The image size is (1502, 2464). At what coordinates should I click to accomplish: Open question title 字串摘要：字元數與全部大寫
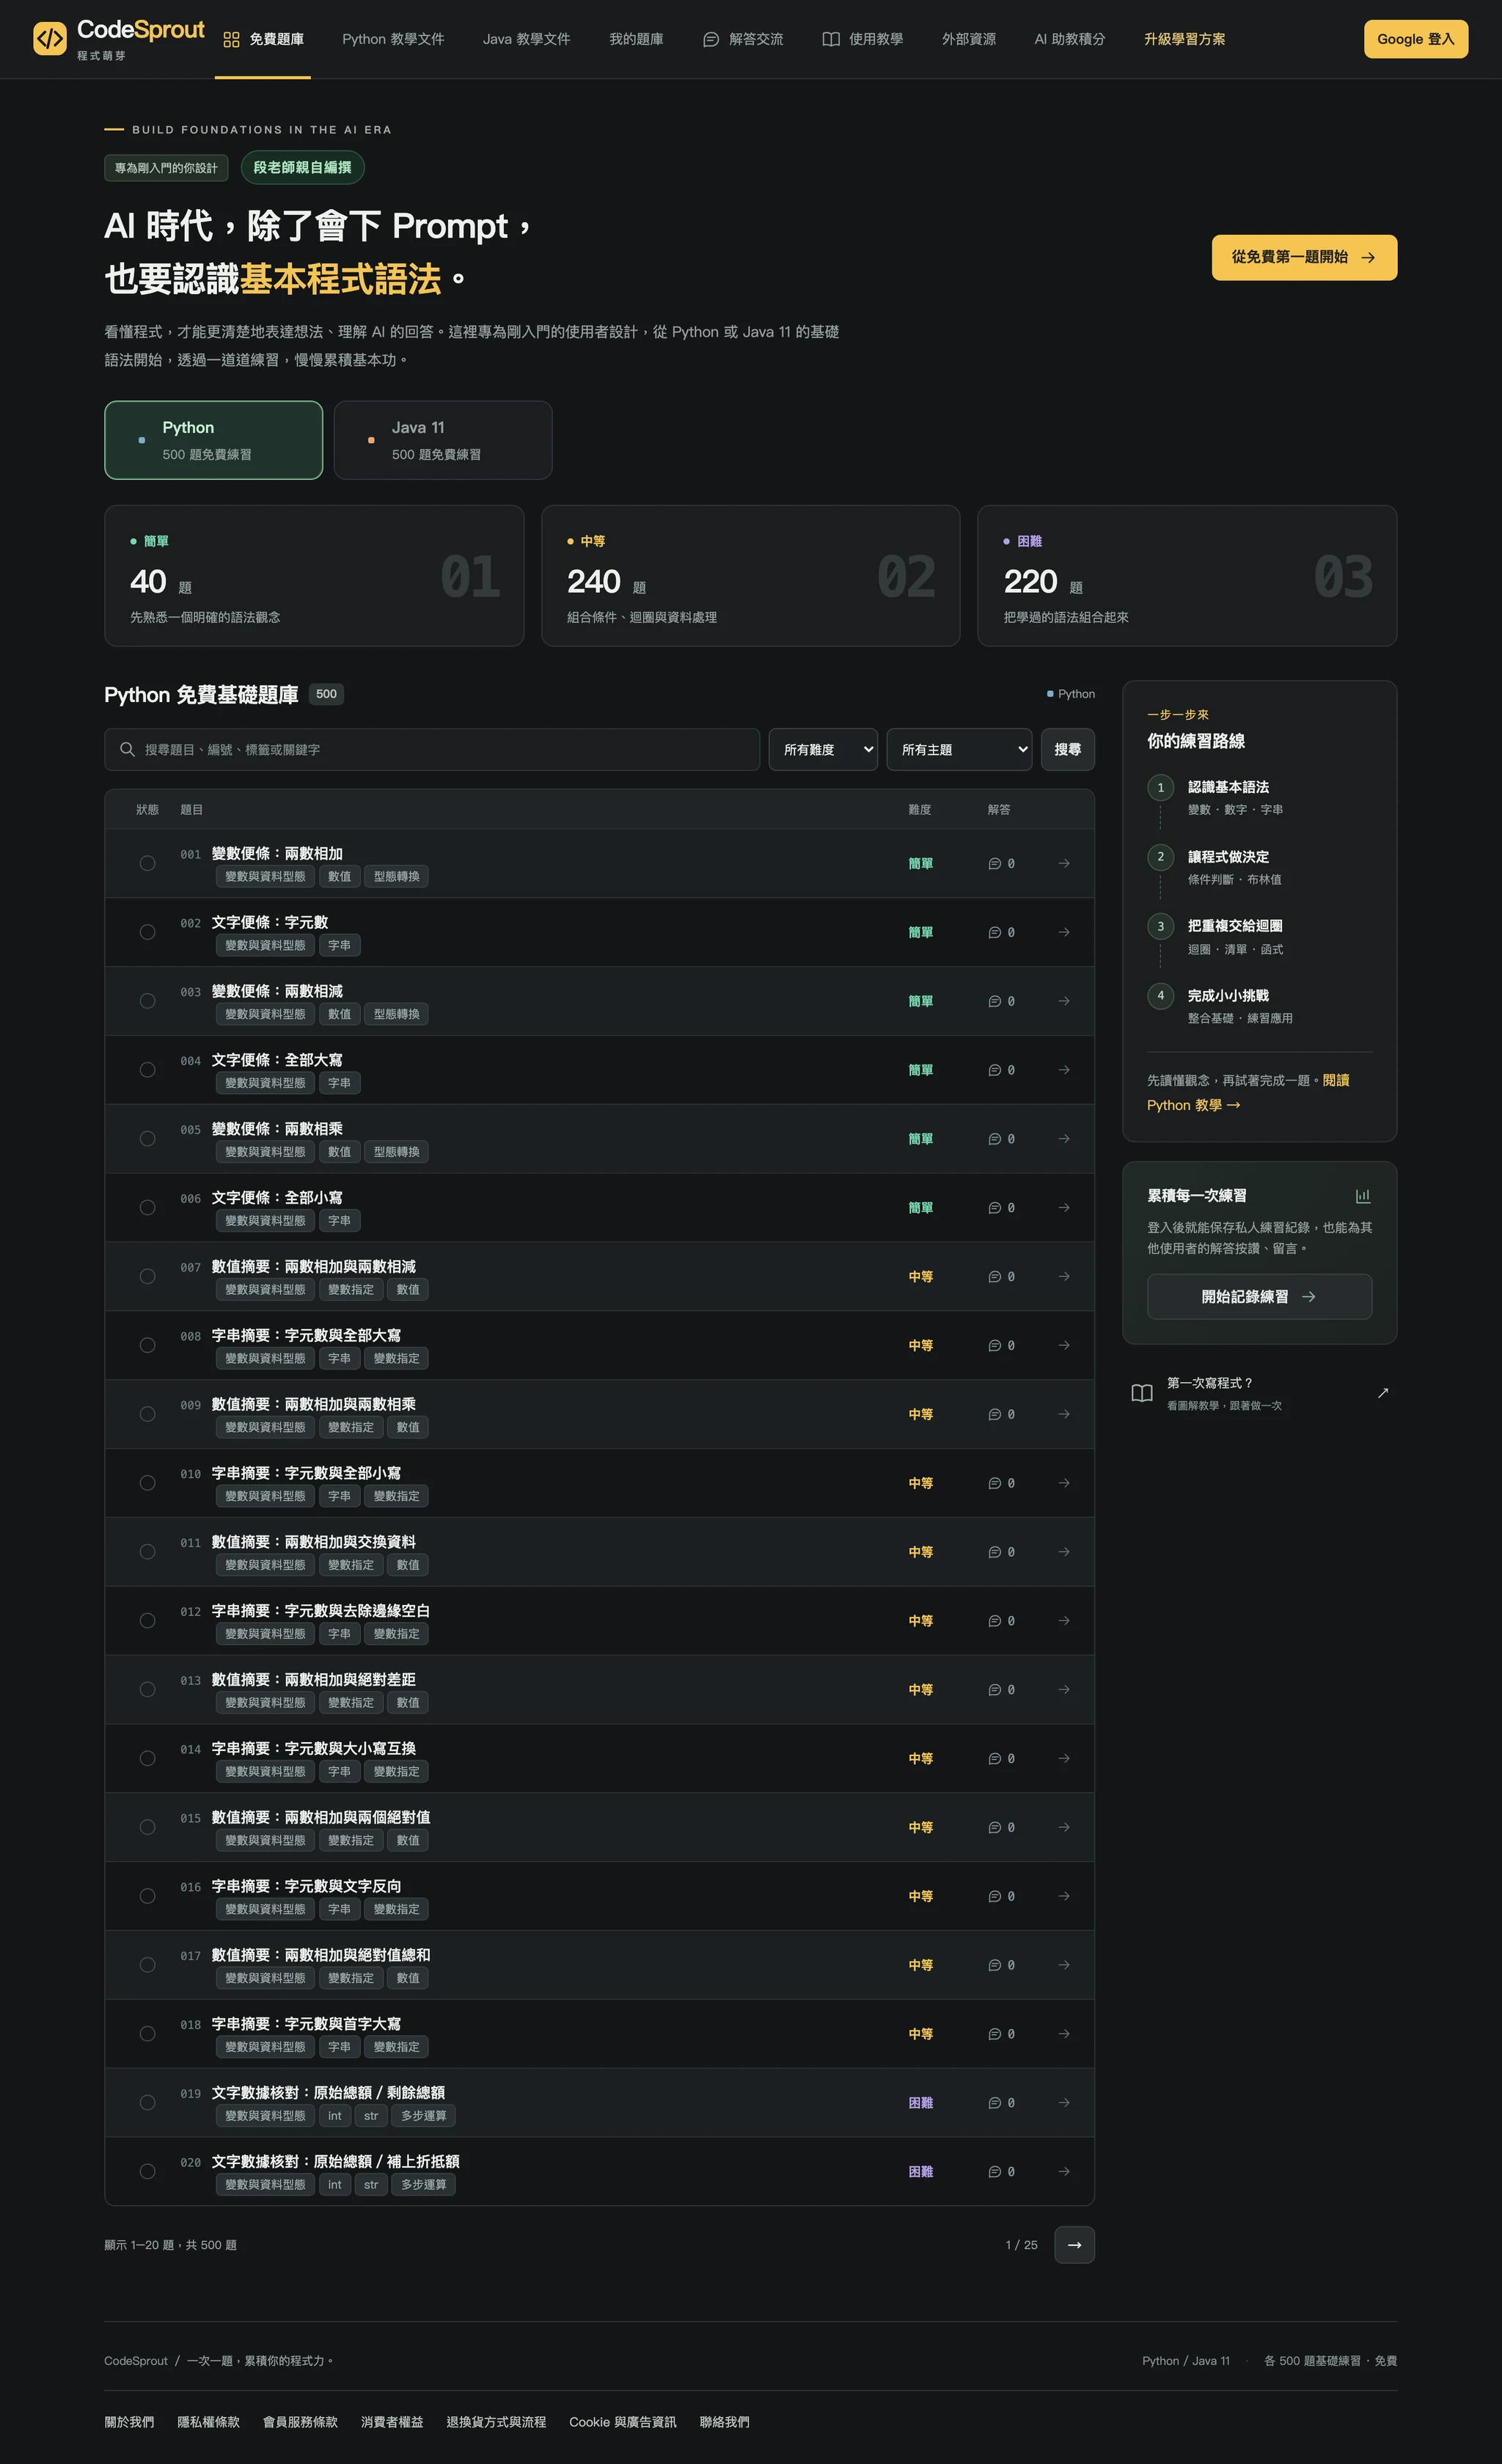coord(306,1335)
